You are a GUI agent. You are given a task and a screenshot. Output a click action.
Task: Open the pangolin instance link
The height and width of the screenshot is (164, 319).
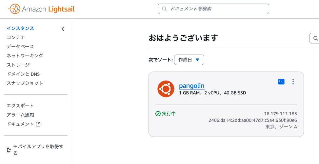point(191,86)
